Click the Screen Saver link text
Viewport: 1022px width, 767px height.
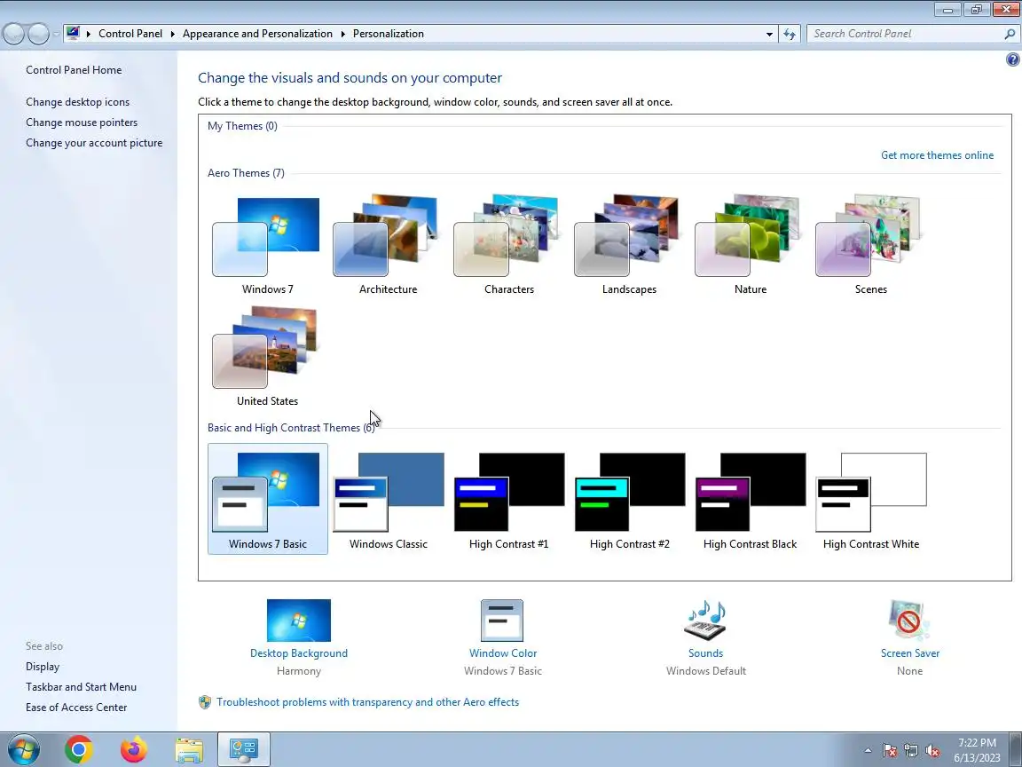pos(910,652)
